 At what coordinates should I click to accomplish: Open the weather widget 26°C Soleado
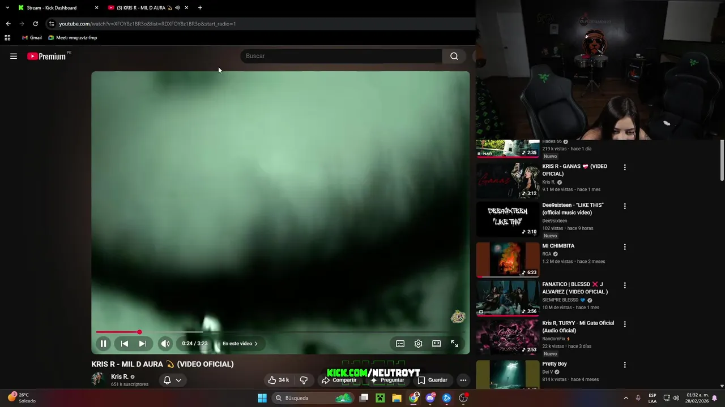[22, 398]
